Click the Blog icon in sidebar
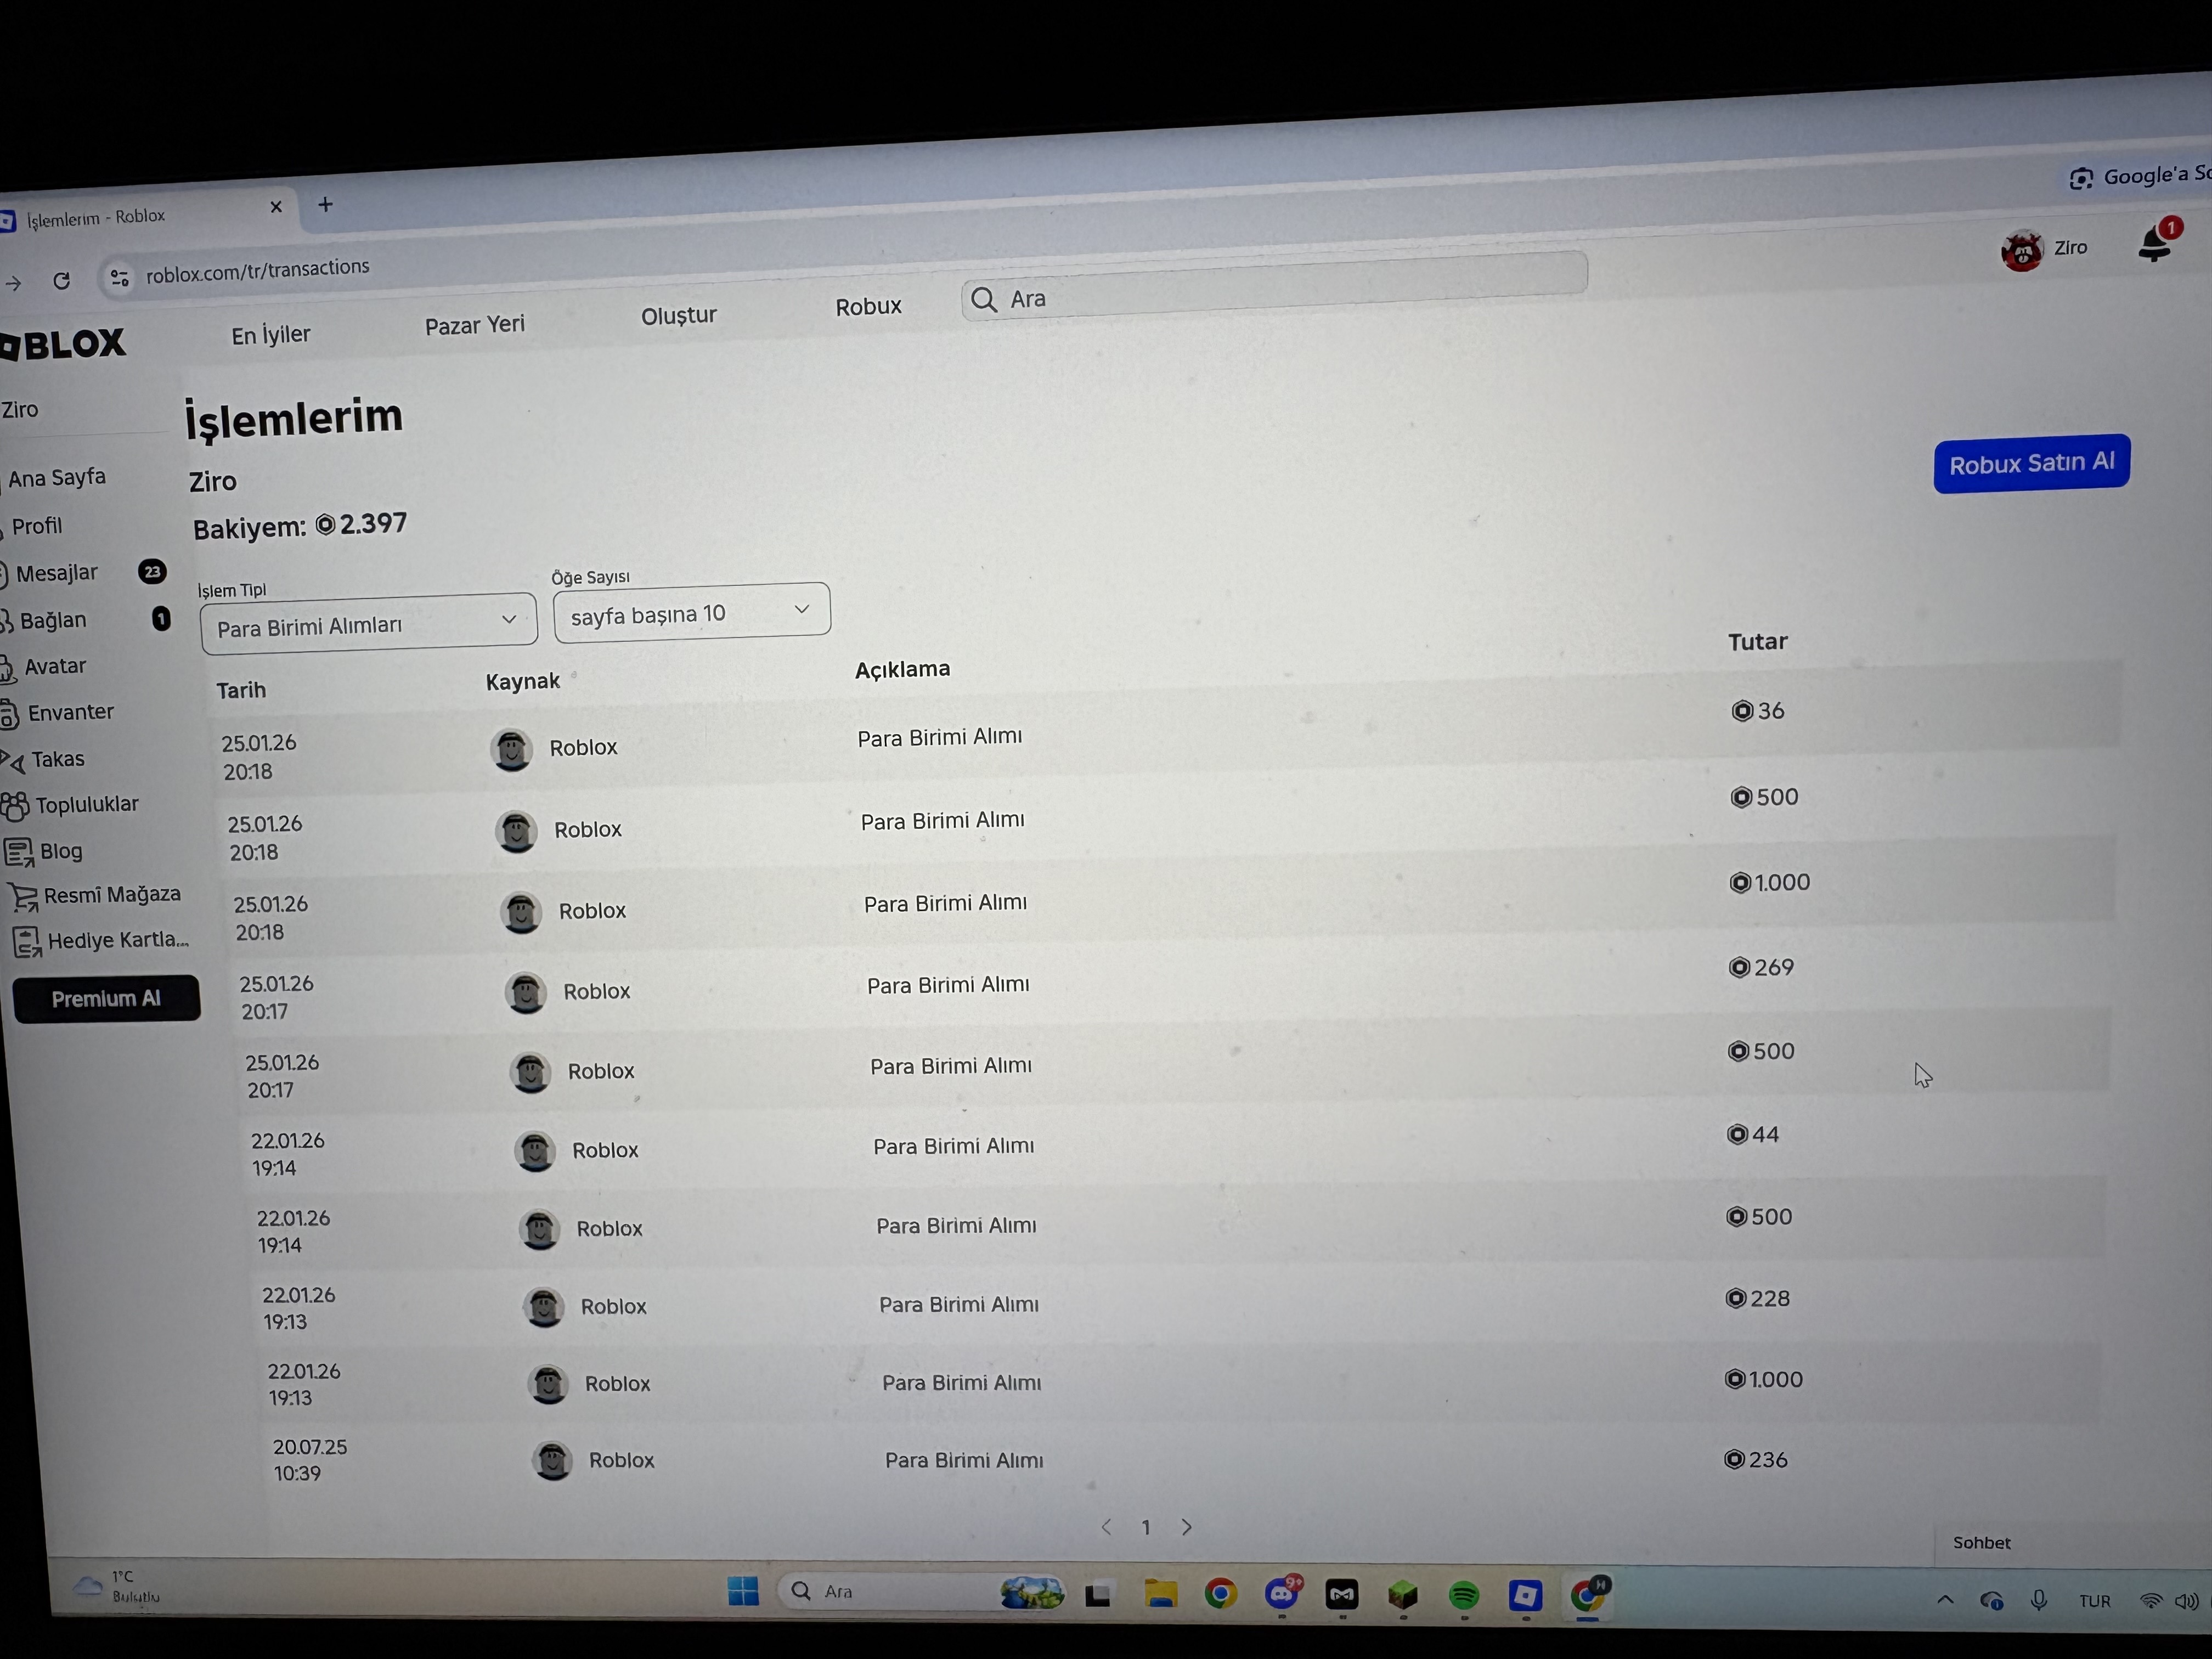Screen dimensions: 2212x1659 [19, 853]
